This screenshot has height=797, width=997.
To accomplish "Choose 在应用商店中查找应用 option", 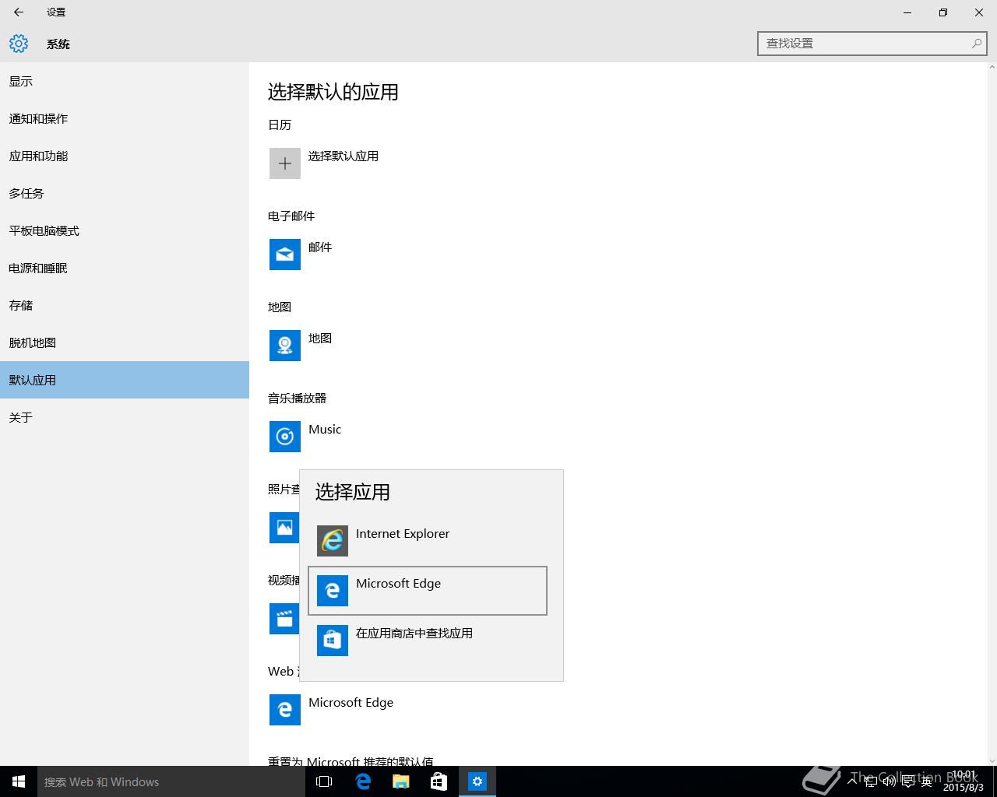I will [x=414, y=633].
